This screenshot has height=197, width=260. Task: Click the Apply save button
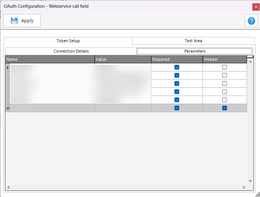pyautogui.click(x=22, y=21)
